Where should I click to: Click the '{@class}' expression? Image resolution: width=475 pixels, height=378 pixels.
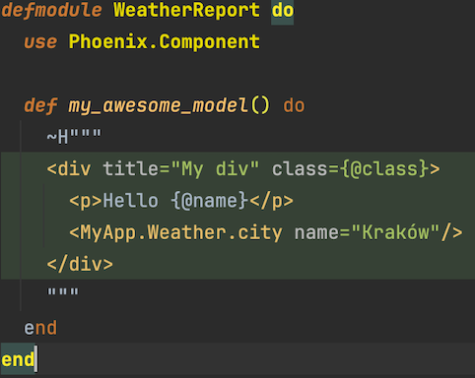point(383,169)
